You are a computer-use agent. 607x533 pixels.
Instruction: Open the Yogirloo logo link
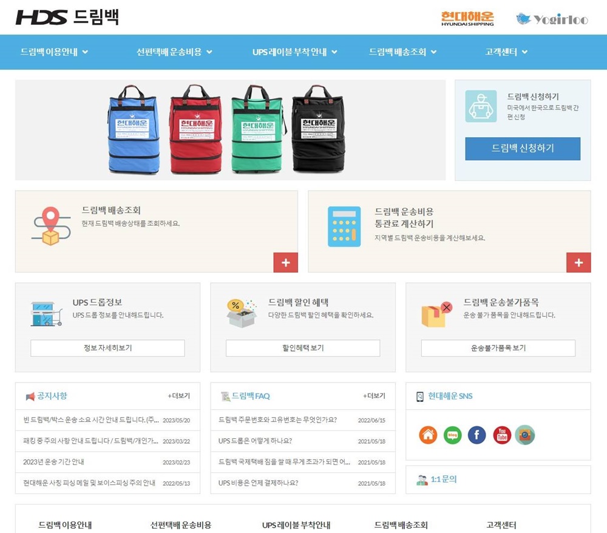pyautogui.click(x=552, y=19)
